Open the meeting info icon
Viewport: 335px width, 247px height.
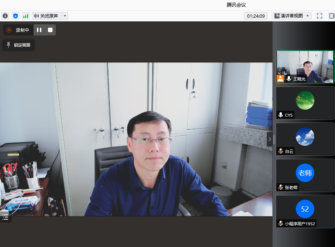click(5, 16)
